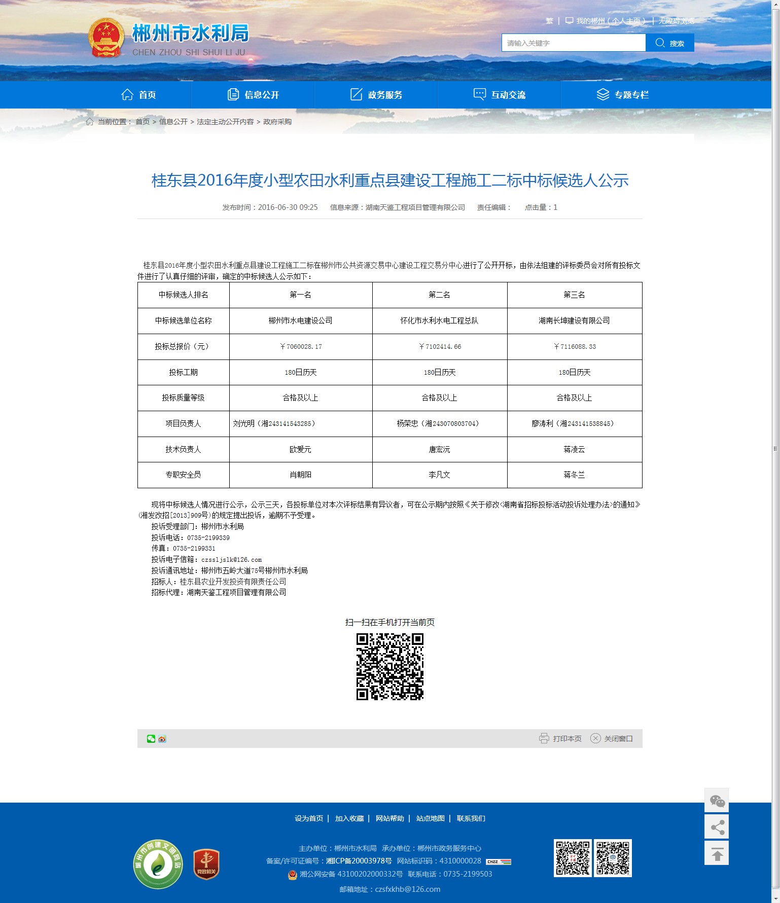This screenshot has height=903, width=780.
Task: Click the 搜索 search button
Action: pos(670,43)
